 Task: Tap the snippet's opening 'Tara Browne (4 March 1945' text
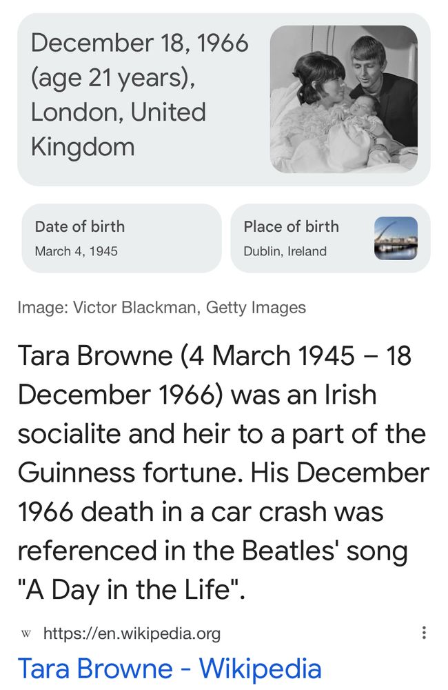pos(186,355)
